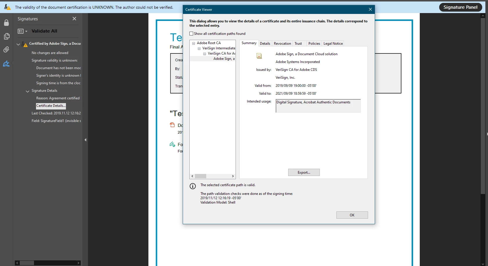Click Signatures panel horizontal scrollbar thumb

pos(27,263)
